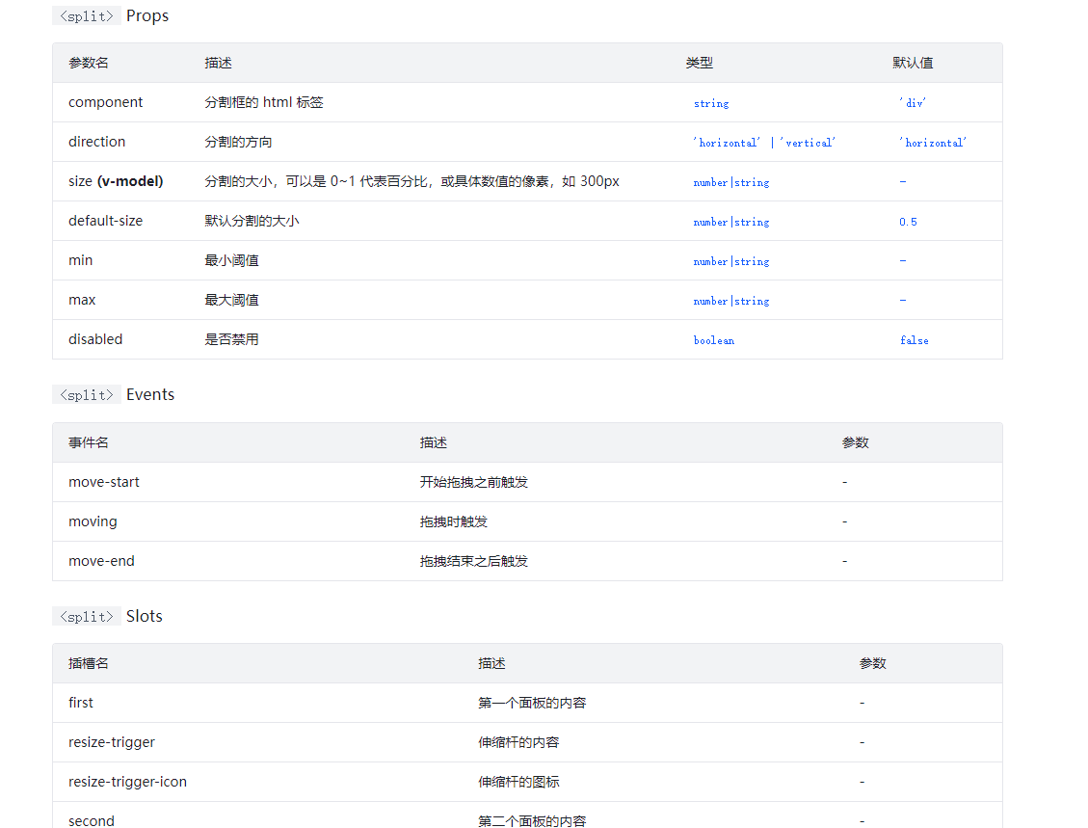1088x828 pixels.
Task: Click the default-size value 0.5
Action: [909, 222]
